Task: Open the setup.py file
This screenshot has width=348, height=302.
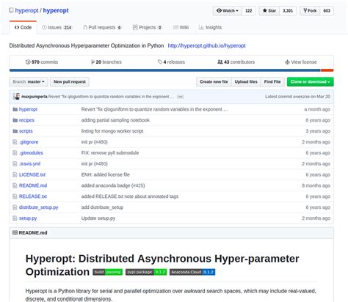Action: pyautogui.click(x=28, y=218)
